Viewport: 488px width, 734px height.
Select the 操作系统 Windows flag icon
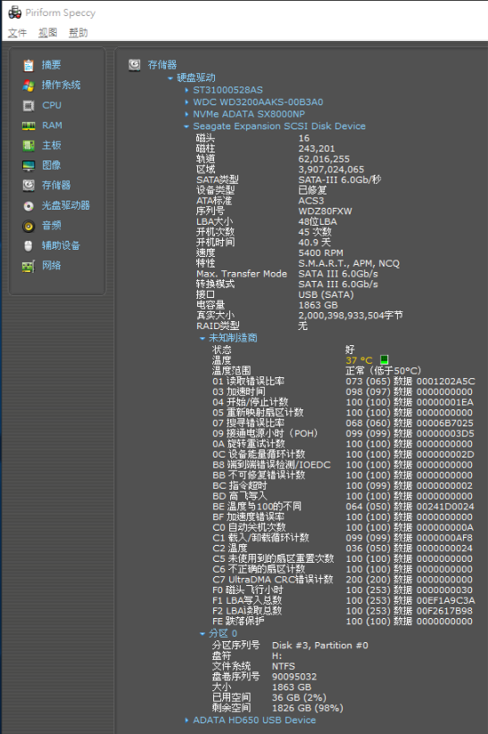click(x=29, y=86)
